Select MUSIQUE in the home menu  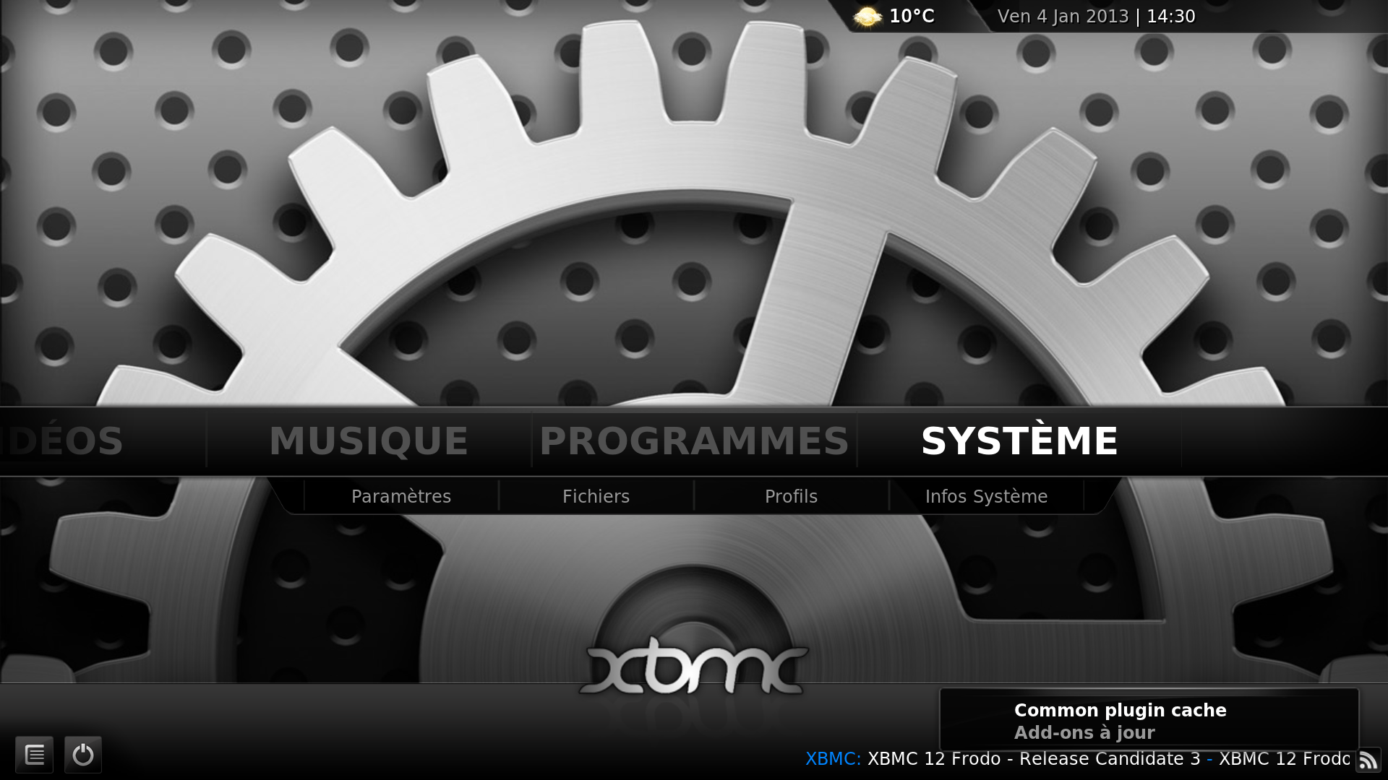tap(369, 441)
